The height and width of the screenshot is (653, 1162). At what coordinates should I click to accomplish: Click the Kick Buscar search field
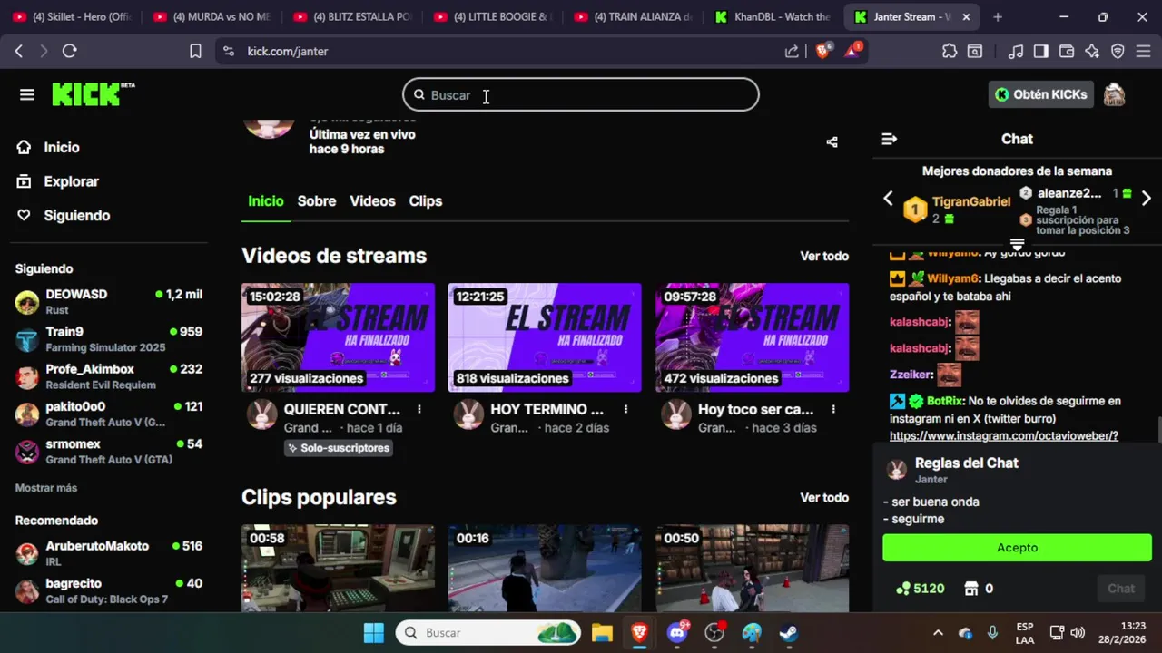pos(581,94)
